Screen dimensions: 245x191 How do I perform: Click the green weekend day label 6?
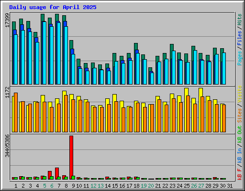[x=52, y=186]
